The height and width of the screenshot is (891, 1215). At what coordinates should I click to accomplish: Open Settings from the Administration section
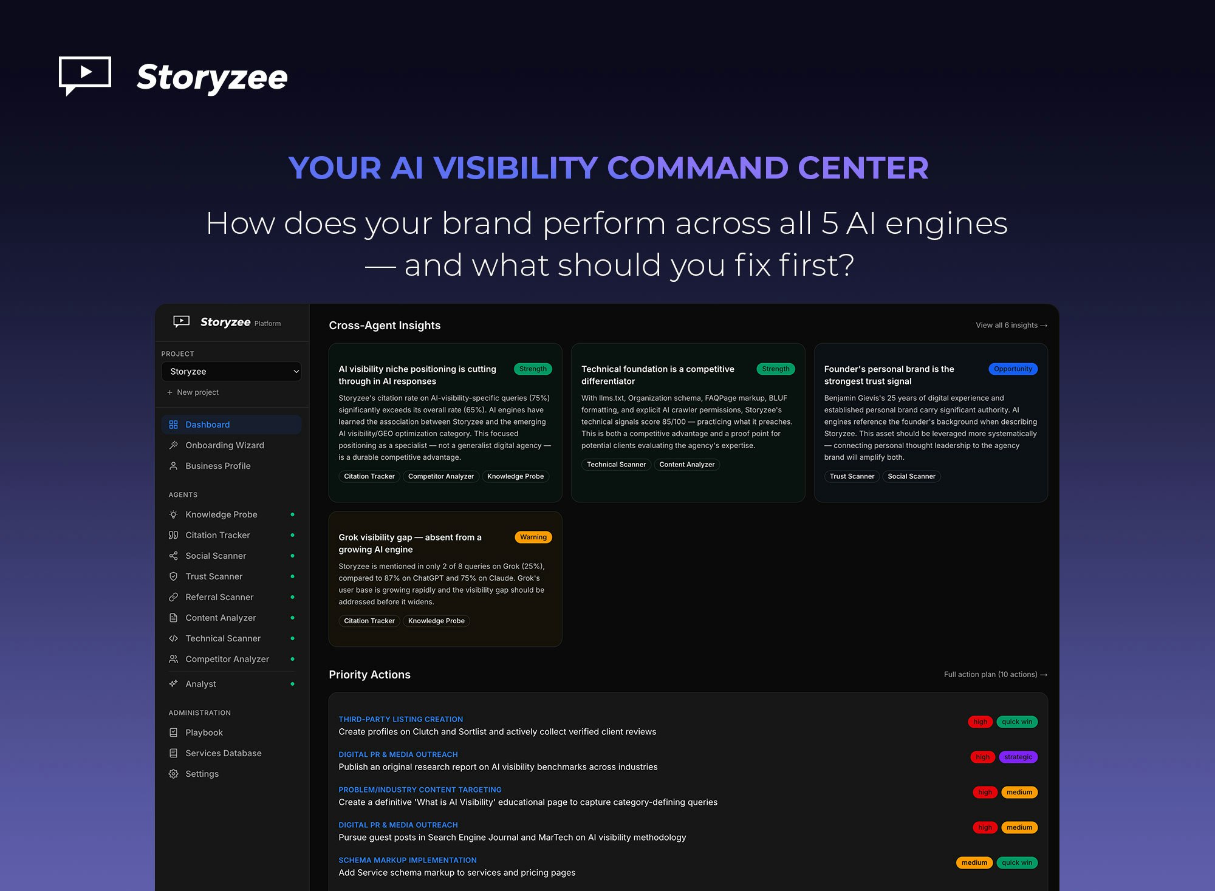point(202,774)
